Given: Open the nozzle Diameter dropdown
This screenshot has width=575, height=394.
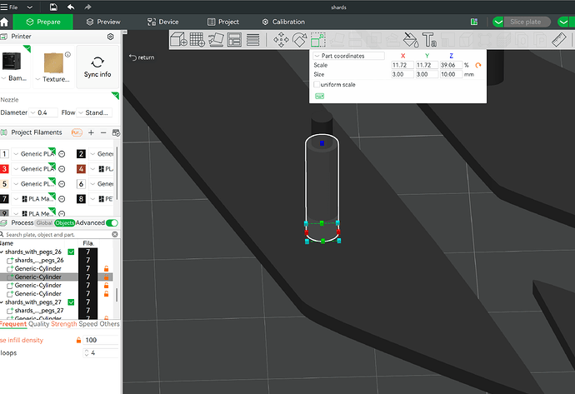Looking at the screenshot, I should (43, 112).
